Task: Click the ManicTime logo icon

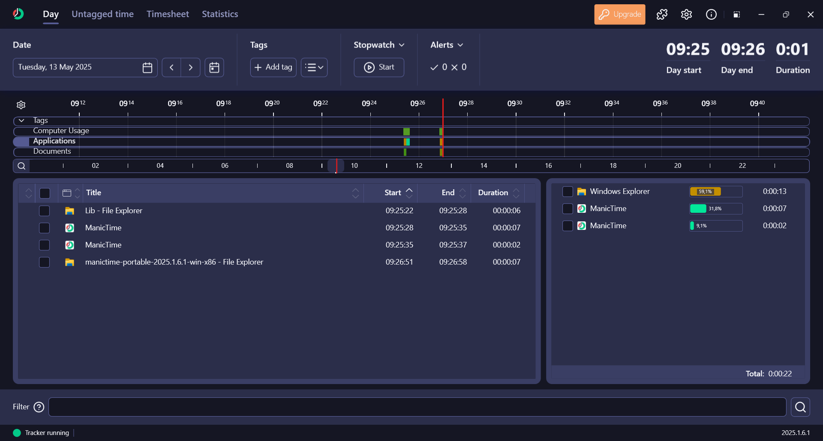Action: (x=18, y=14)
